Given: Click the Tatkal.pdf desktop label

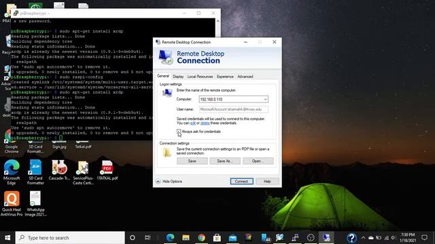Looking at the screenshot, I should click(x=83, y=147).
